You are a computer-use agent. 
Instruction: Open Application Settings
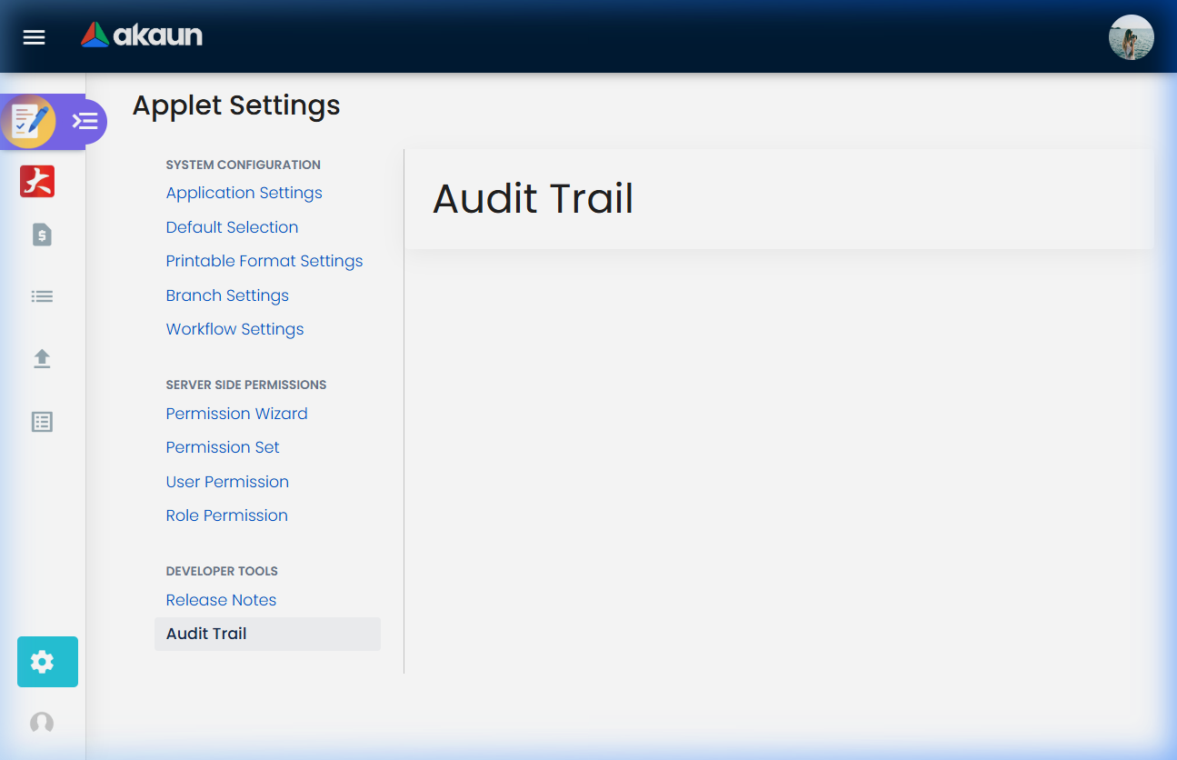(244, 193)
